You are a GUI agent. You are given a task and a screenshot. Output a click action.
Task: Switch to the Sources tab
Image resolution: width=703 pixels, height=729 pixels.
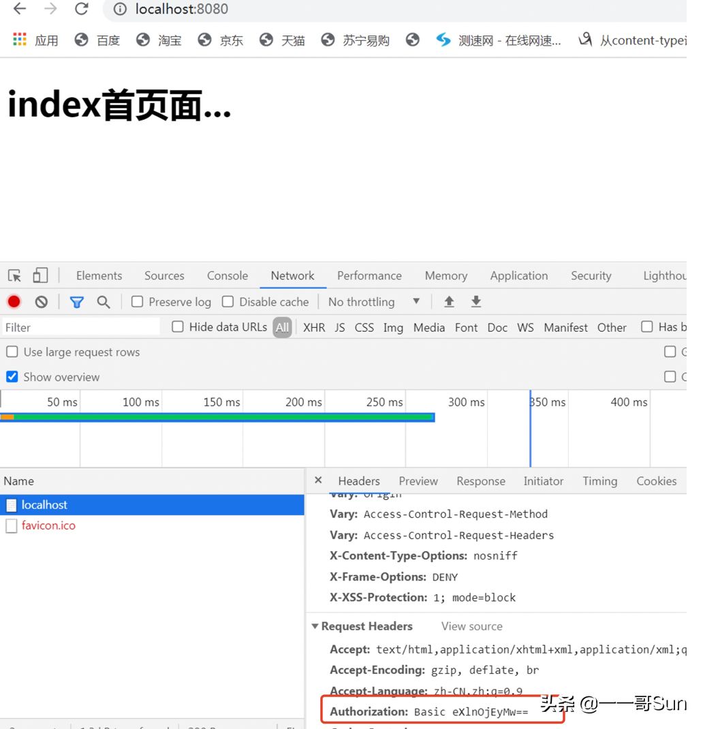(x=164, y=276)
